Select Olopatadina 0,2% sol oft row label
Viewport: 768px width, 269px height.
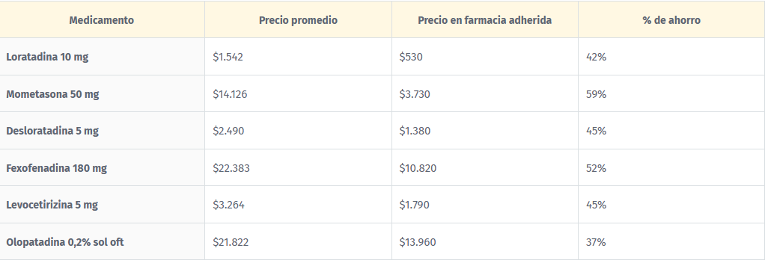64,242
